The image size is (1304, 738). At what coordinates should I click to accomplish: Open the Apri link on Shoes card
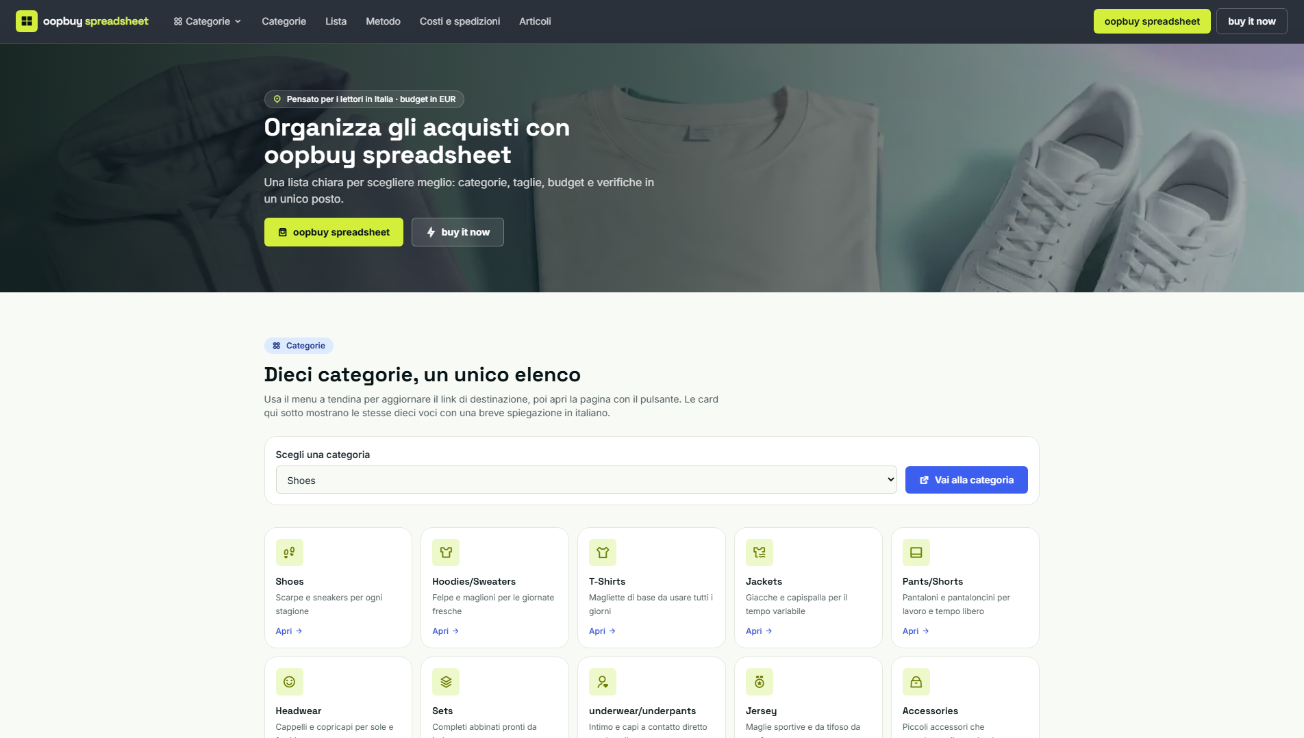click(289, 631)
